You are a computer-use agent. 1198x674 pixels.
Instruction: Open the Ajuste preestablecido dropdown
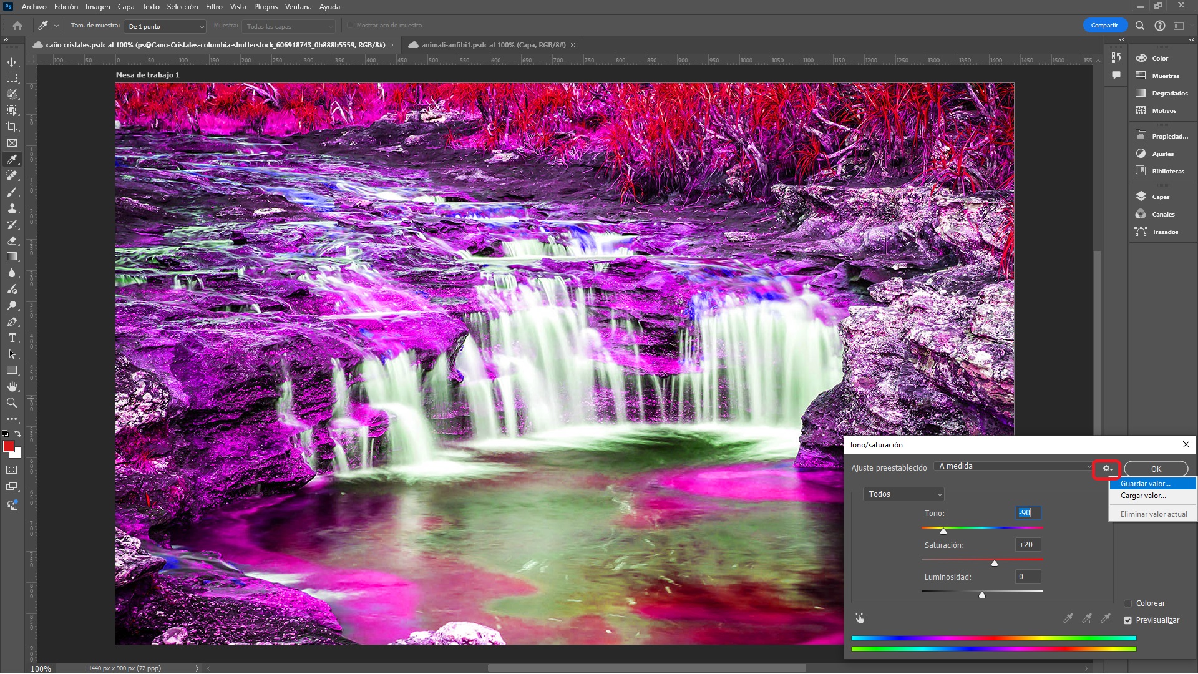(x=1014, y=466)
